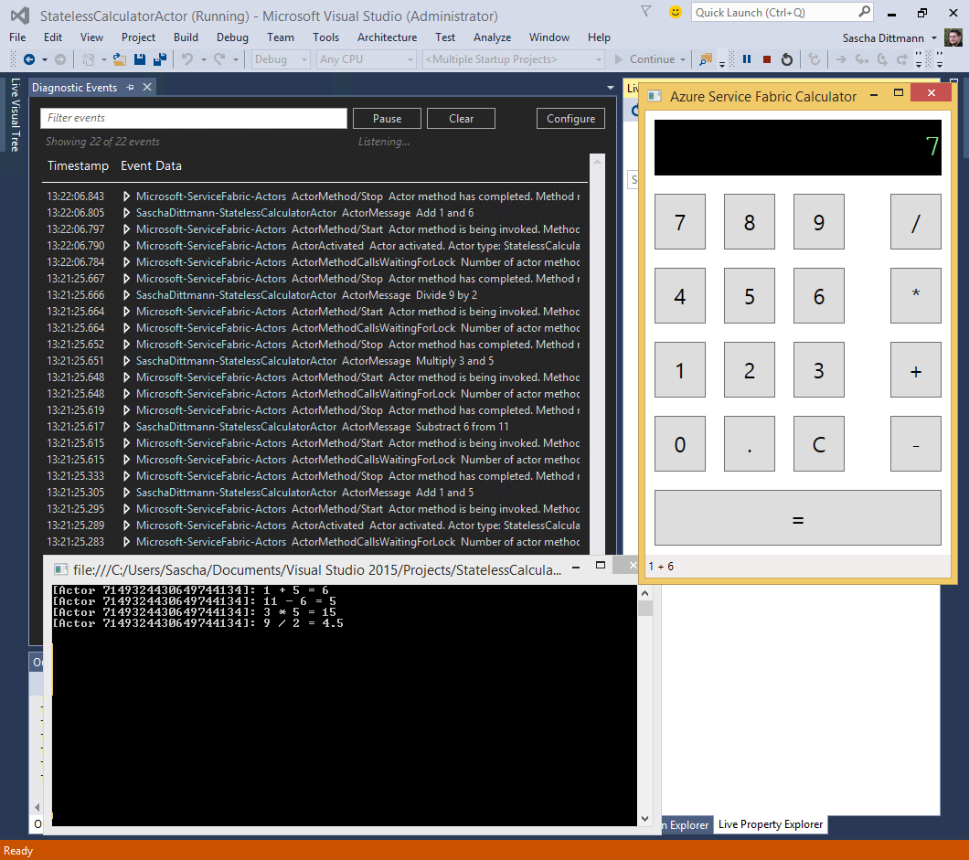Image resolution: width=969 pixels, height=860 pixels.
Task: Open the Continue button dropdown arrow
Action: tap(683, 59)
